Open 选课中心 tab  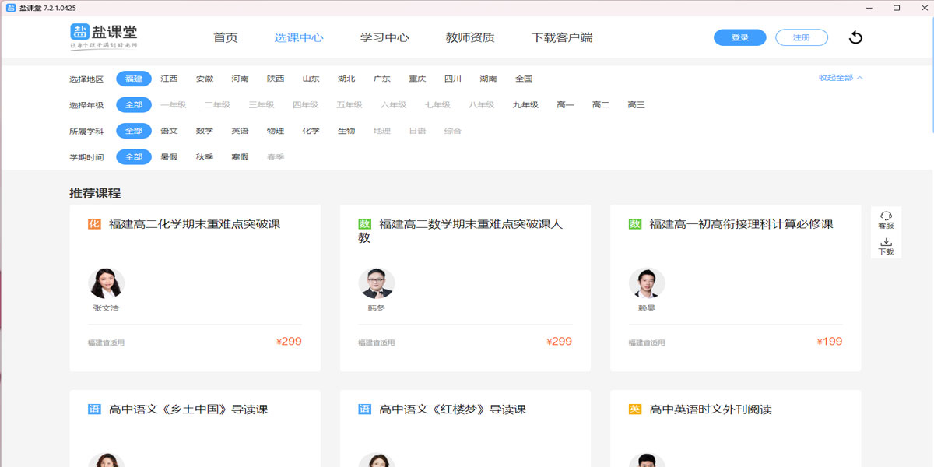299,37
